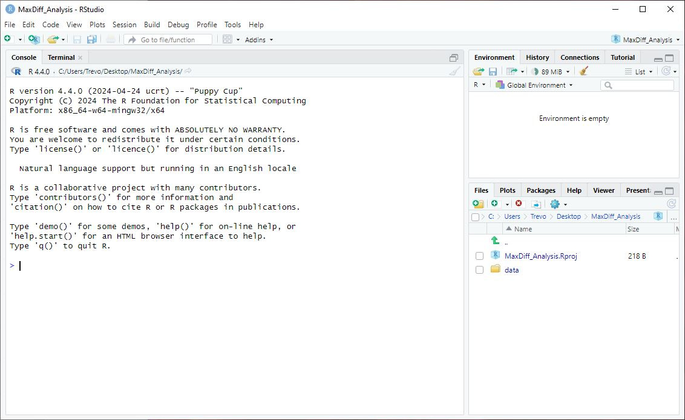
Task: Open the Debug menu
Action: point(179,25)
